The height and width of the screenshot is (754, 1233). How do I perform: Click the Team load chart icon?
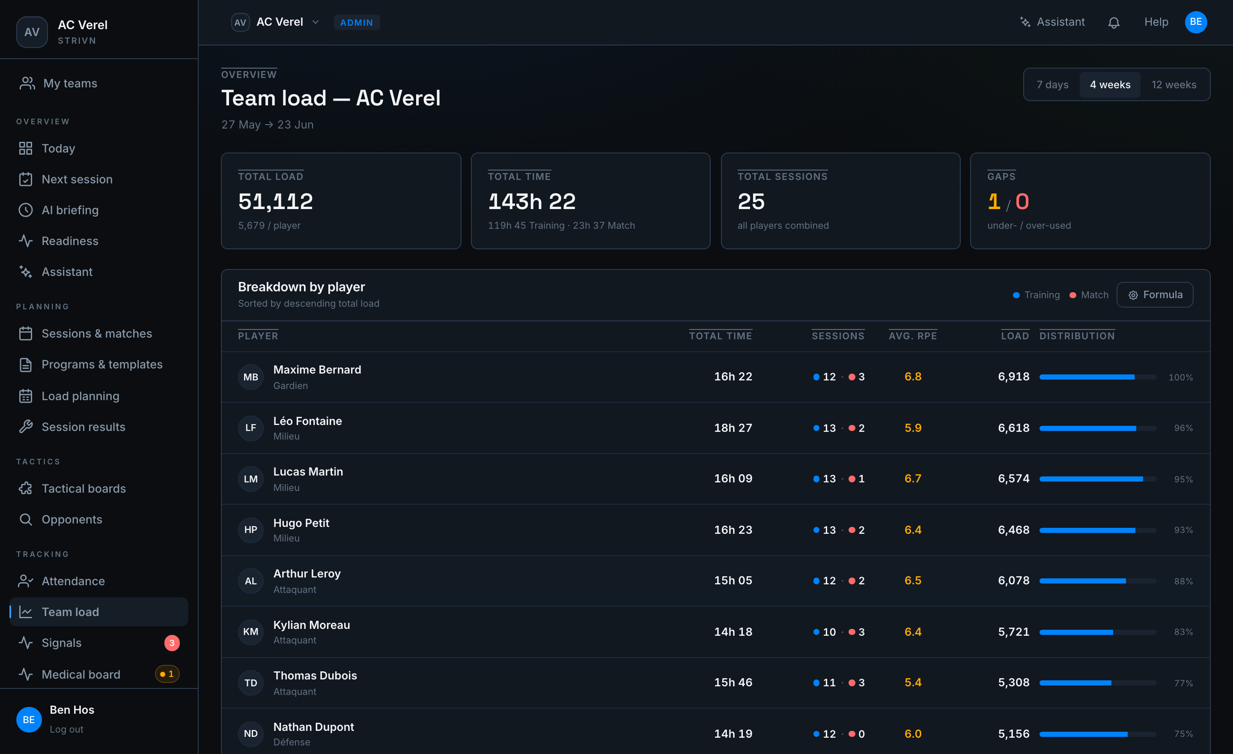26,612
